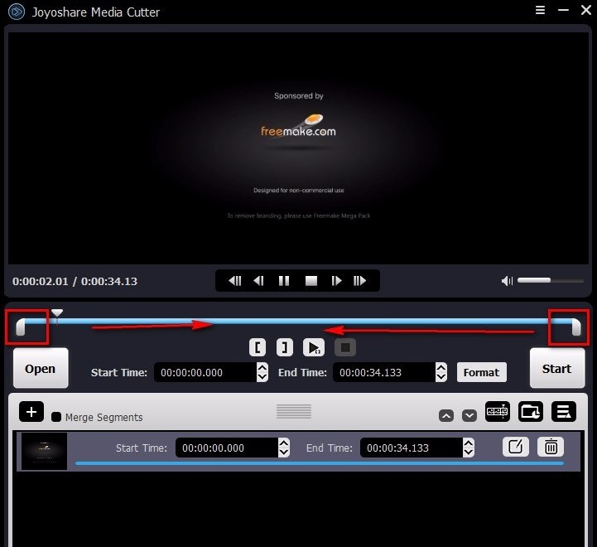The width and height of the screenshot is (597, 547).
Task: Open the segment list icon
Action: point(564,411)
